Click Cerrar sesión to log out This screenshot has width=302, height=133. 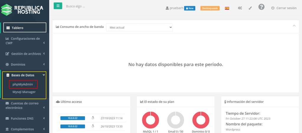pos(283,8)
